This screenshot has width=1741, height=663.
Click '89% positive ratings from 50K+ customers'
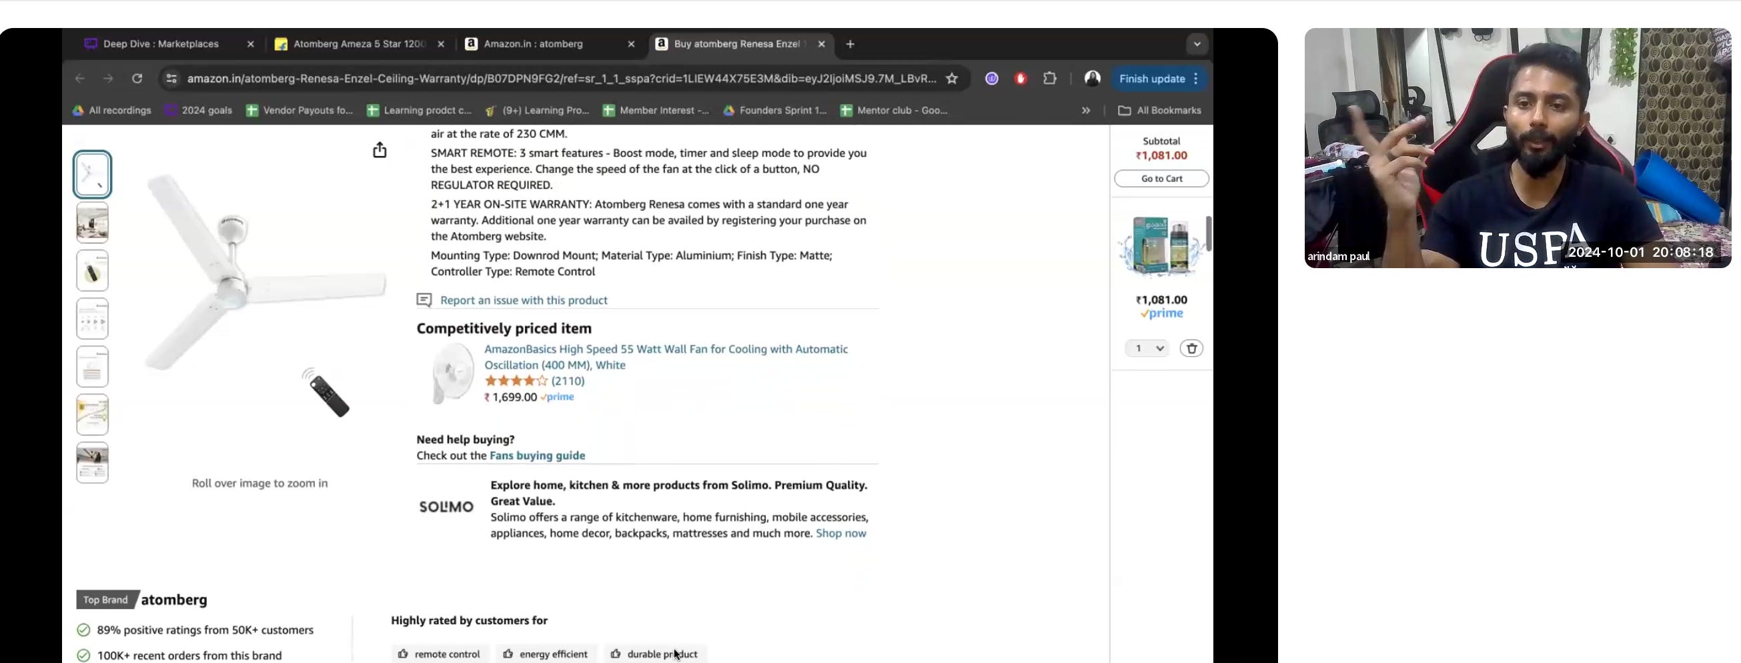tap(205, 630)
